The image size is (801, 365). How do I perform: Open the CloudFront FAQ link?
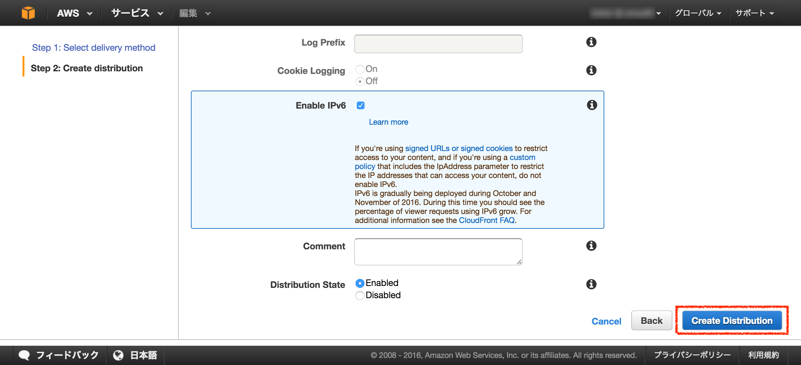[487, 220]
